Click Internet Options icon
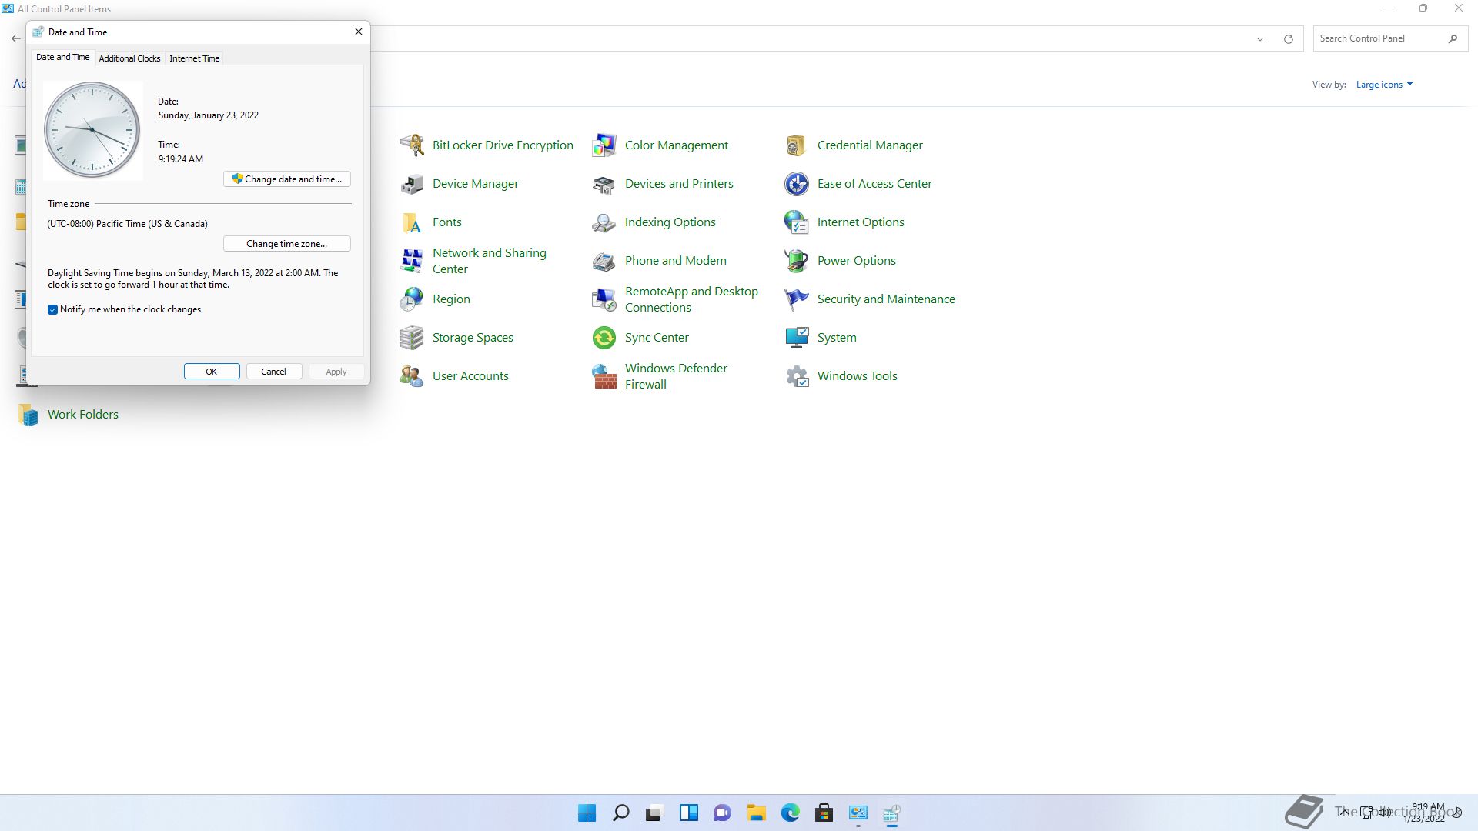 click(797, 222)
